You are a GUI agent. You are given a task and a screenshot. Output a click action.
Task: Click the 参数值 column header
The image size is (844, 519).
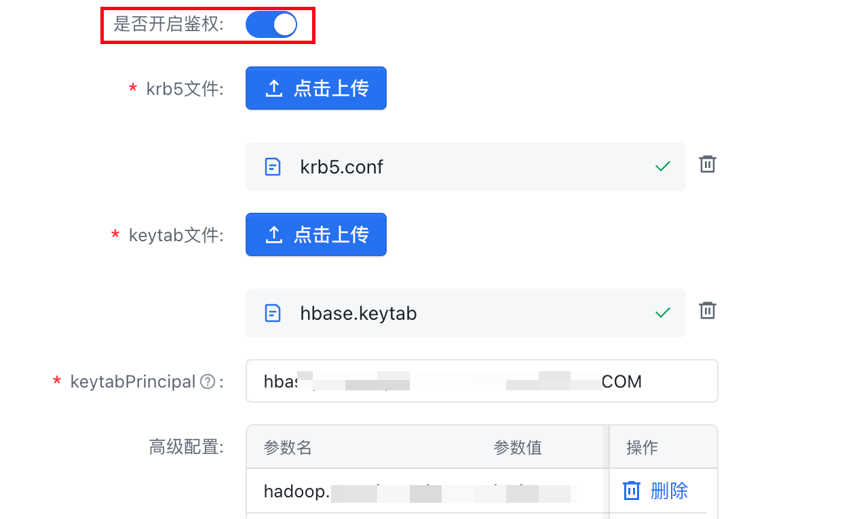point(518,447)
